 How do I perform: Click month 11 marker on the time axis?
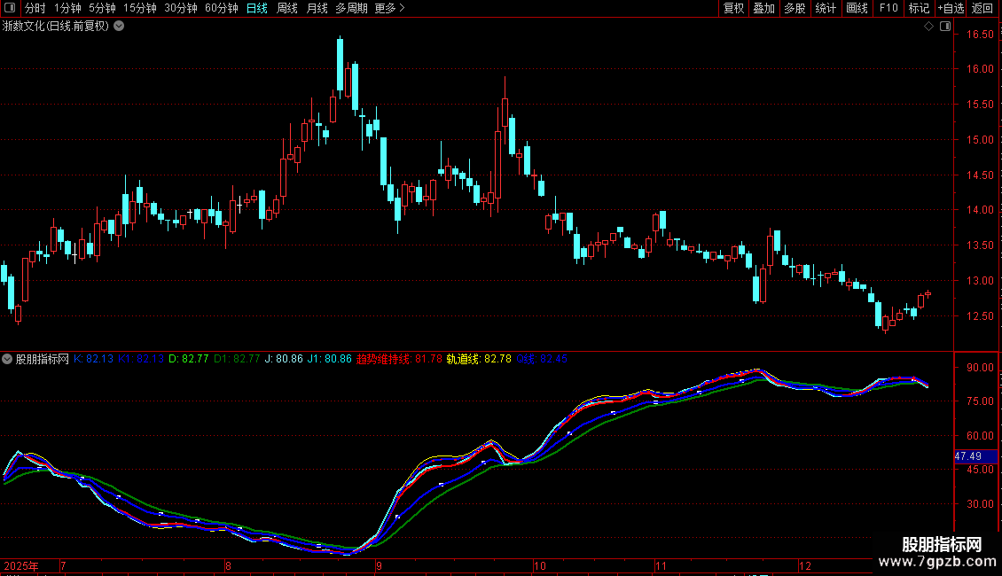click(661, 565)
